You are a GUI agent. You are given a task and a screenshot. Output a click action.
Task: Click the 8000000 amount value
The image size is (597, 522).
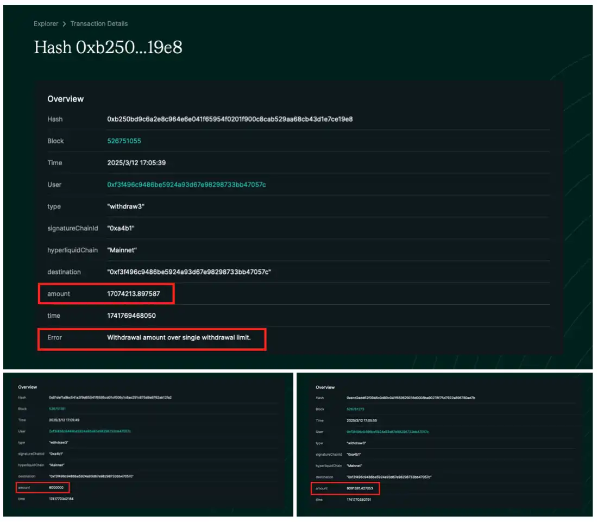(x=56, y=488)
